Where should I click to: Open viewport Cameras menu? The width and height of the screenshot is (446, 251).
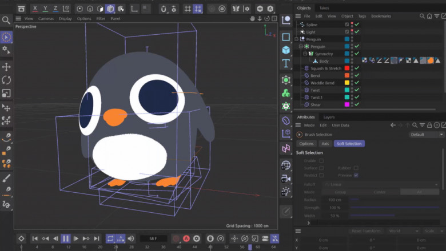tap(46, 18)
